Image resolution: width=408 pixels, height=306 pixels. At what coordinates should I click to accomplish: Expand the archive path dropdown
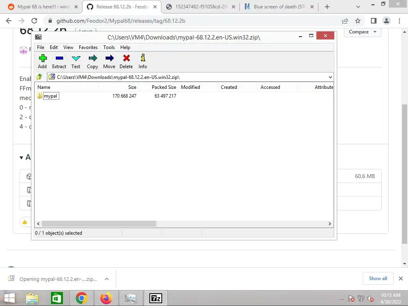(330, 77)
